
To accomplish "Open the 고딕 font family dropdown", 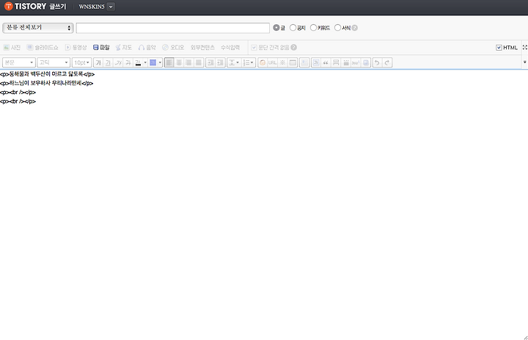I will tap(54, 62).
